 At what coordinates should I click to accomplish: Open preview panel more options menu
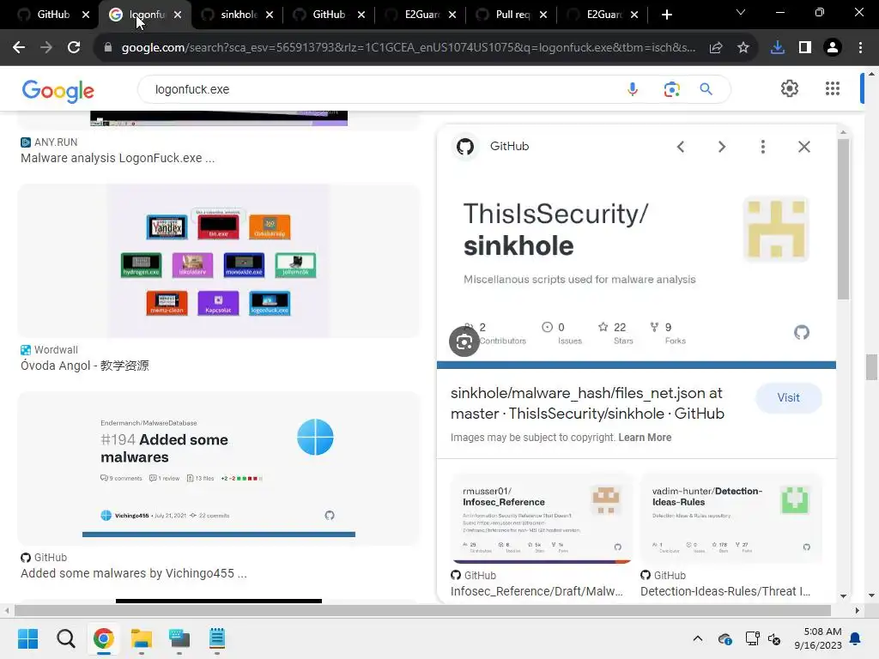pyautogui.click(x=762, y=147)
